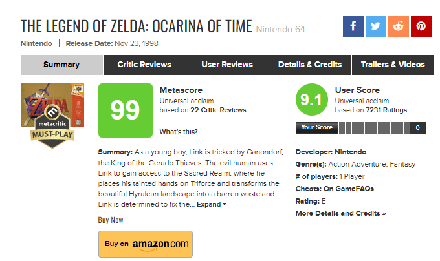Viewport: 440px width, 261px height.
Task: Click the 9.1 User Score circle
Action: tap(310, 100)
